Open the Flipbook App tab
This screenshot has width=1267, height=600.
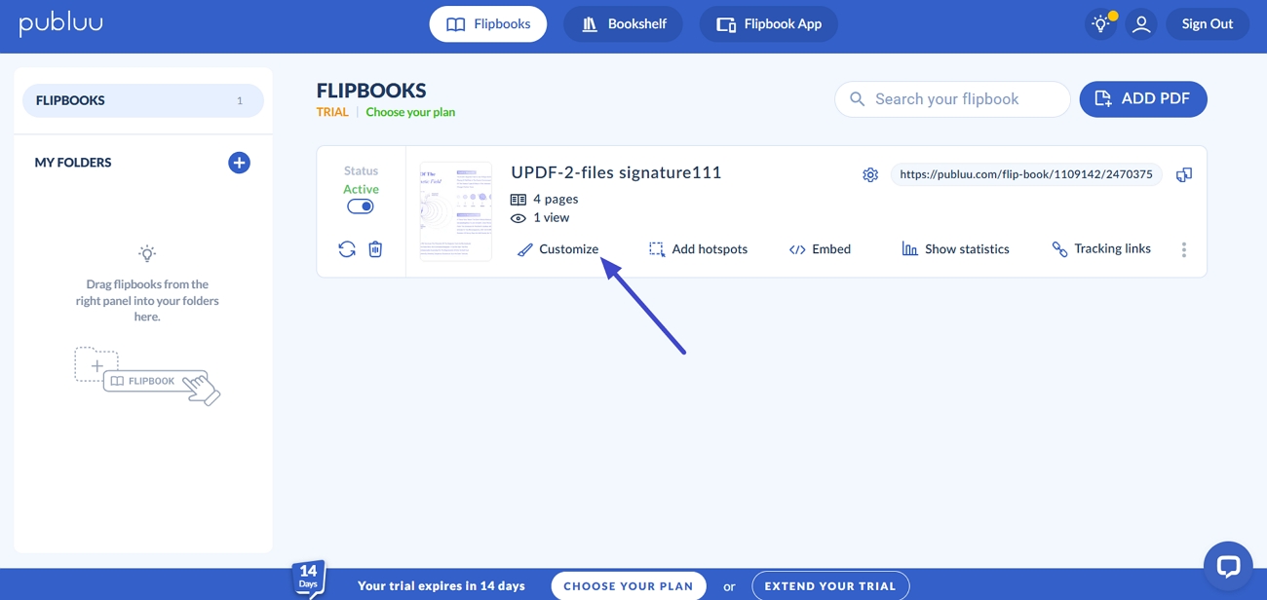(x=769, y=24)
